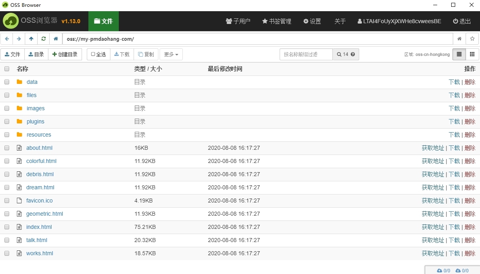Screen dimensions: 480x274
Task: Click the 75.21KB size cell
Action: pyautogui.click(x=145, y=227)
